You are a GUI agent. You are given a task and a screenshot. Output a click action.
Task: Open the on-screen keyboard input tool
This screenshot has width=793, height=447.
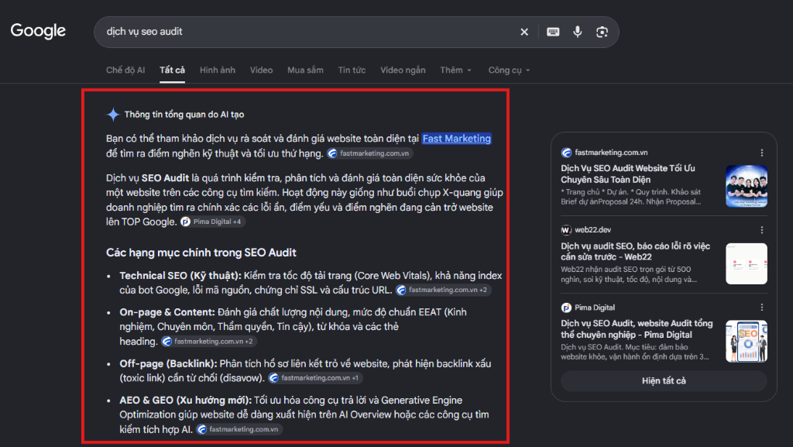coord(553,32)
